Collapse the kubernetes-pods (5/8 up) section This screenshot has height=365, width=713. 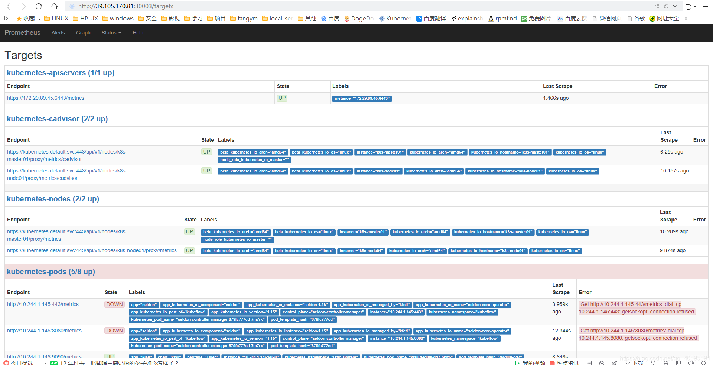(x=51, y=272)
